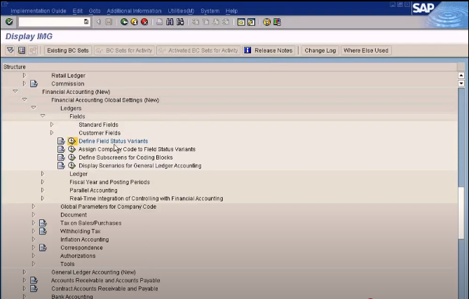Run Assign Company Code to Field Status Variants execute icon
Viewport: 469px width, 299px height.
[72, 149]
